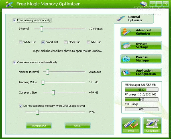Toggle Compress memory automatically checkbox

(x=14, y=62)
